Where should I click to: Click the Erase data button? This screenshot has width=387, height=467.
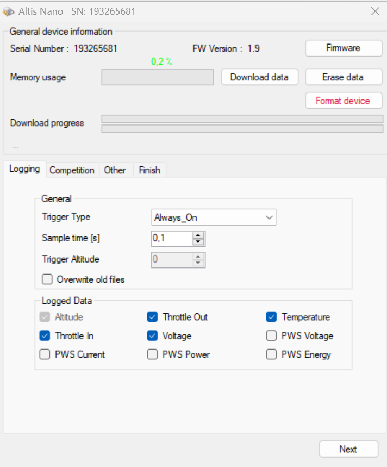(344, 77)
